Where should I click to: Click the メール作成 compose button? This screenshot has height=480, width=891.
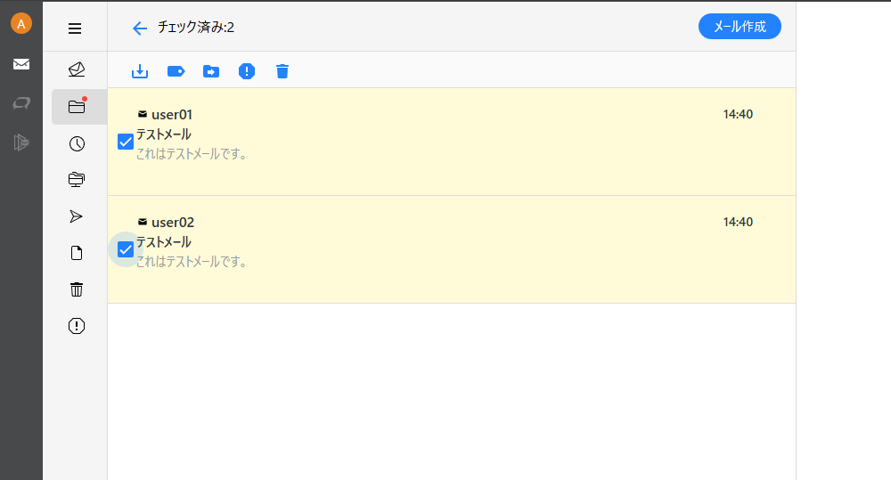pos(740,27)
